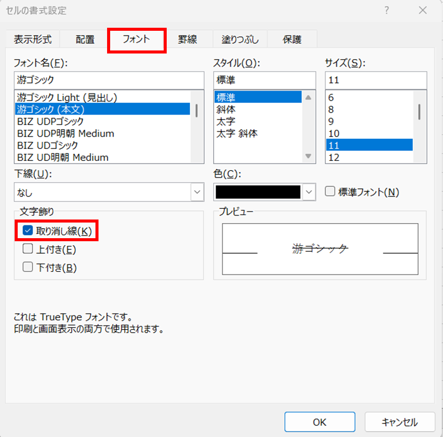Select size 12 in size list

[x=335, y=157]
